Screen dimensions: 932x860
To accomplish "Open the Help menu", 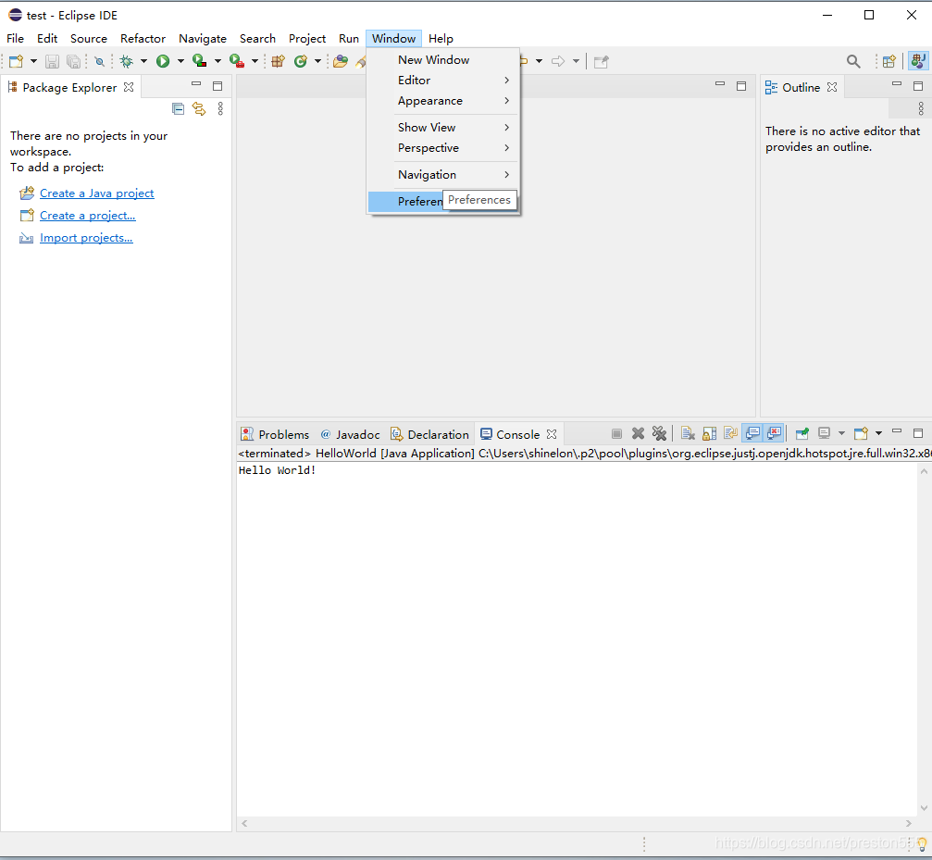I will pos(441,39).
